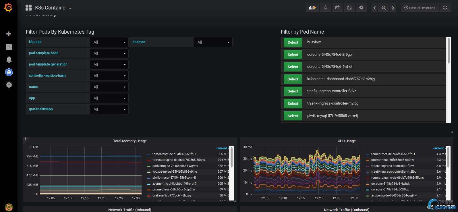
Task: Open the daemon All dropdown
Action: click(213, 42)
